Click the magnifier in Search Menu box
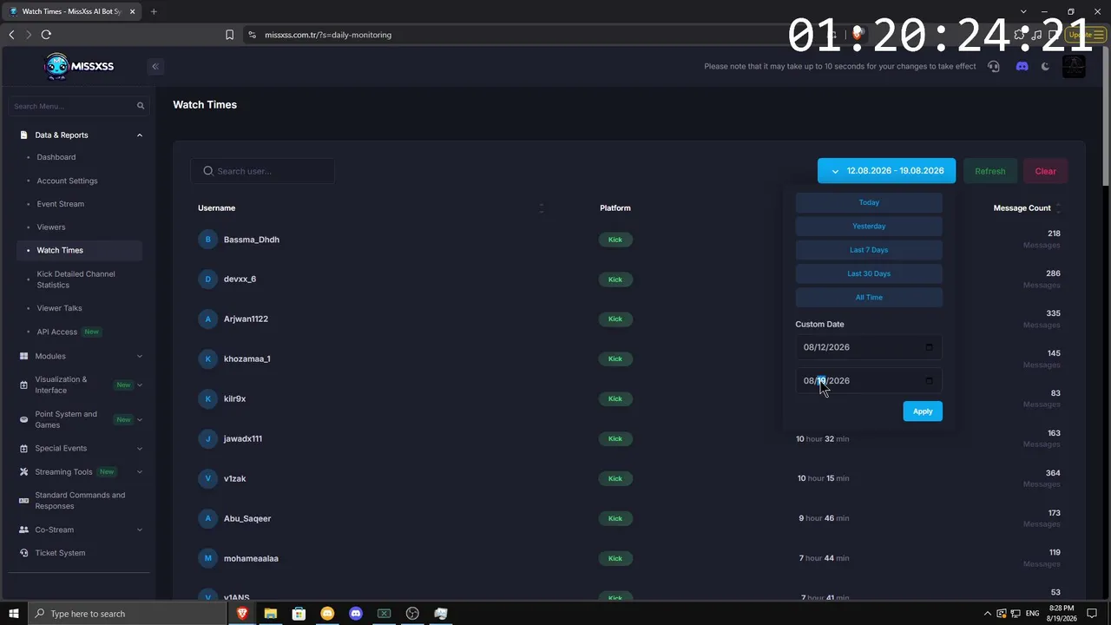 141,106
